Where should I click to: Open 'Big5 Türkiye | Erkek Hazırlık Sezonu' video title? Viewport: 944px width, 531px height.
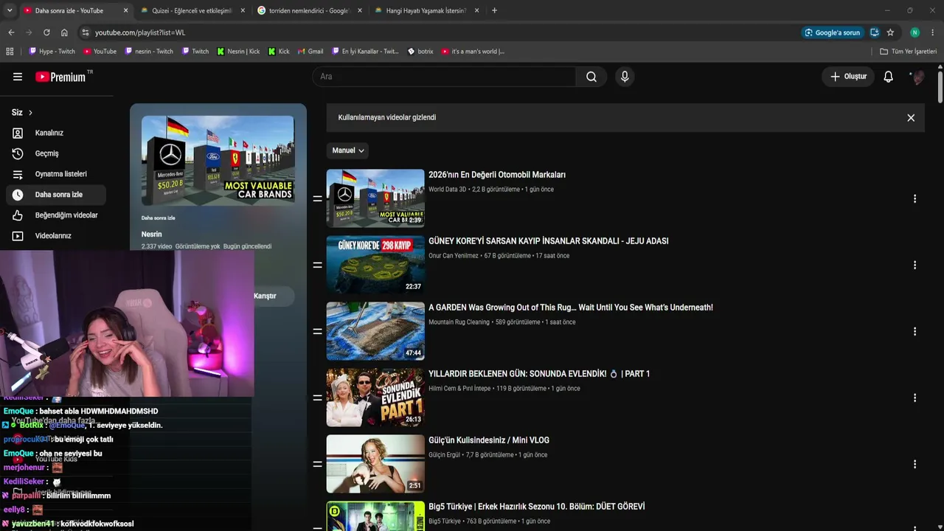point(536,507)
